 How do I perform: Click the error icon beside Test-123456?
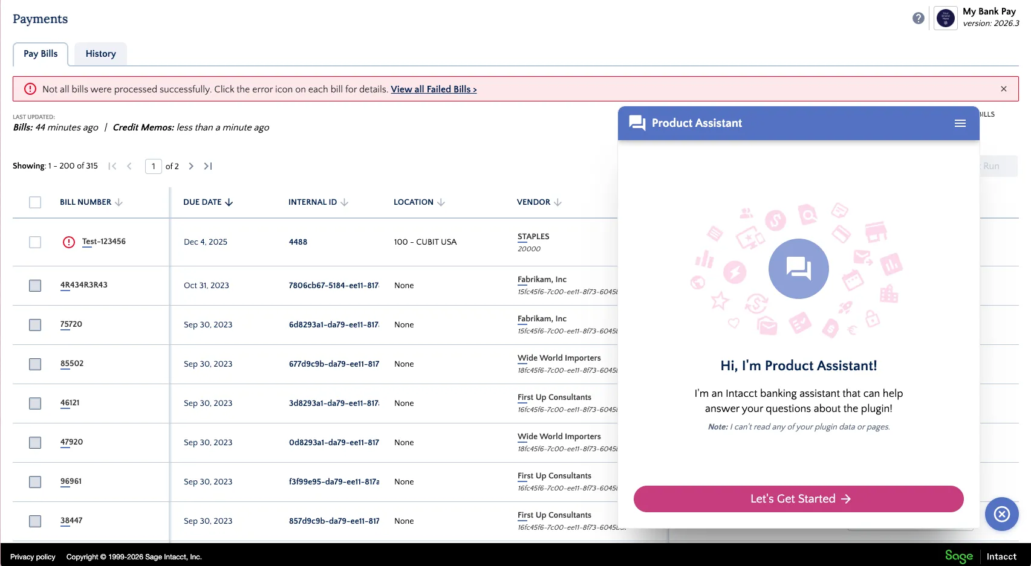click(x=69, y=242)
